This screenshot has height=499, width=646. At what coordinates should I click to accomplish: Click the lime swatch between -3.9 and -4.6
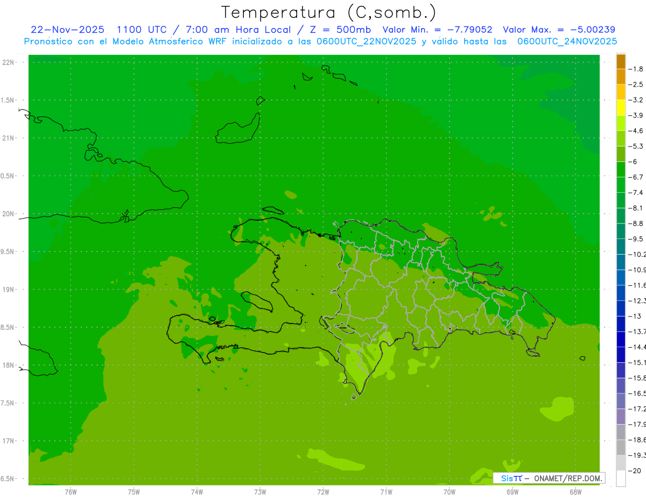click(621, 123)
